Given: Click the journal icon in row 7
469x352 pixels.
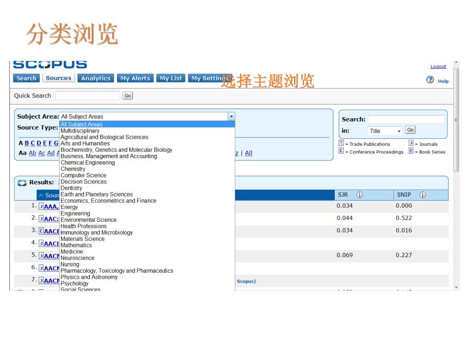Looking at the screenshot, I should pyautogui.click(x=41, y=280).
